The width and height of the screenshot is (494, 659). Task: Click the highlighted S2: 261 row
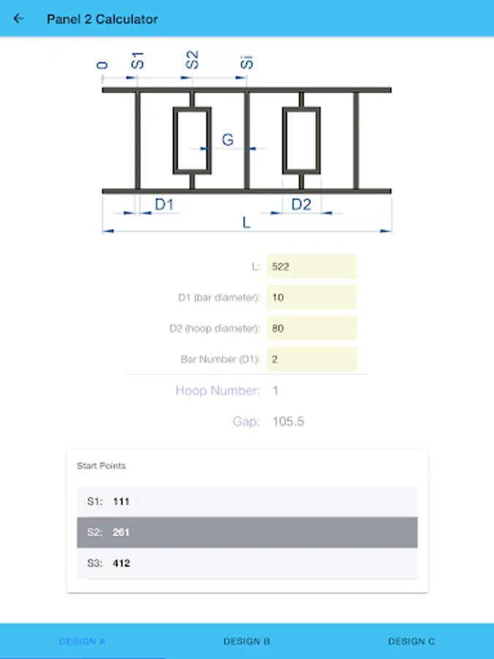pos(247,532)
